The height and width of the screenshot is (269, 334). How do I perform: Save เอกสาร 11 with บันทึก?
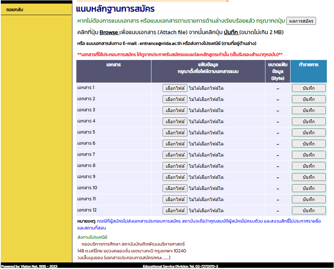click(x=309, y=199)
